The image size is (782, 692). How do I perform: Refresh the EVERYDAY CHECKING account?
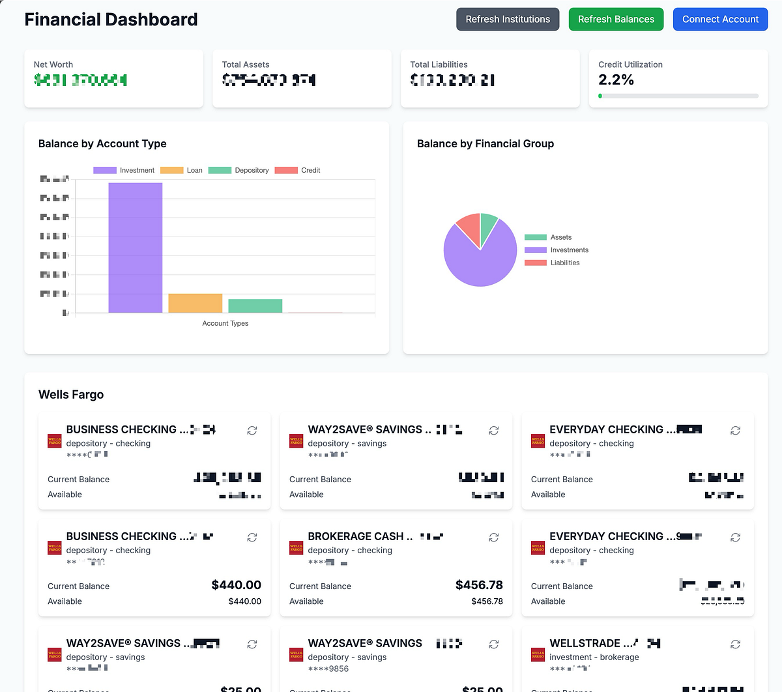click(x=736, y=431)
